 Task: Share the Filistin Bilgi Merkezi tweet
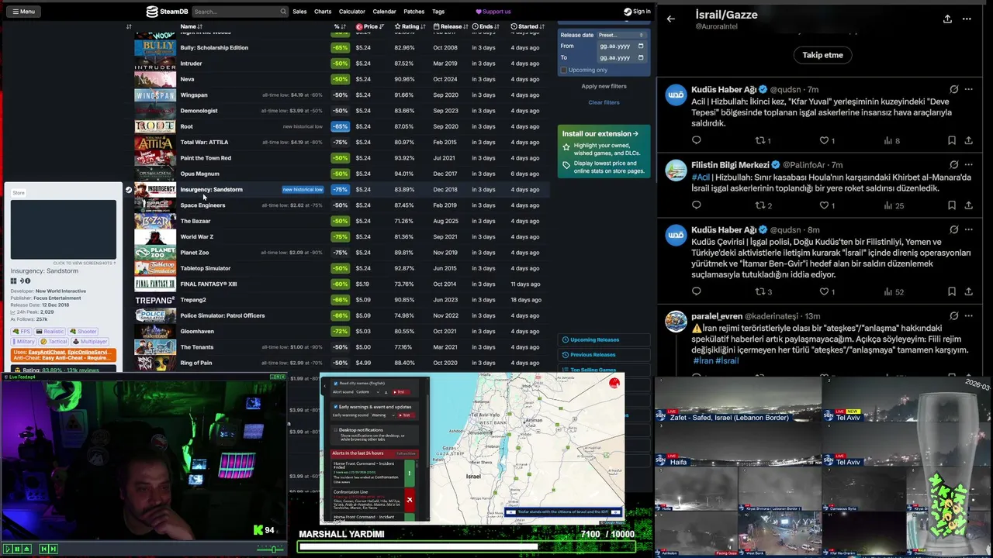point(968,205)
